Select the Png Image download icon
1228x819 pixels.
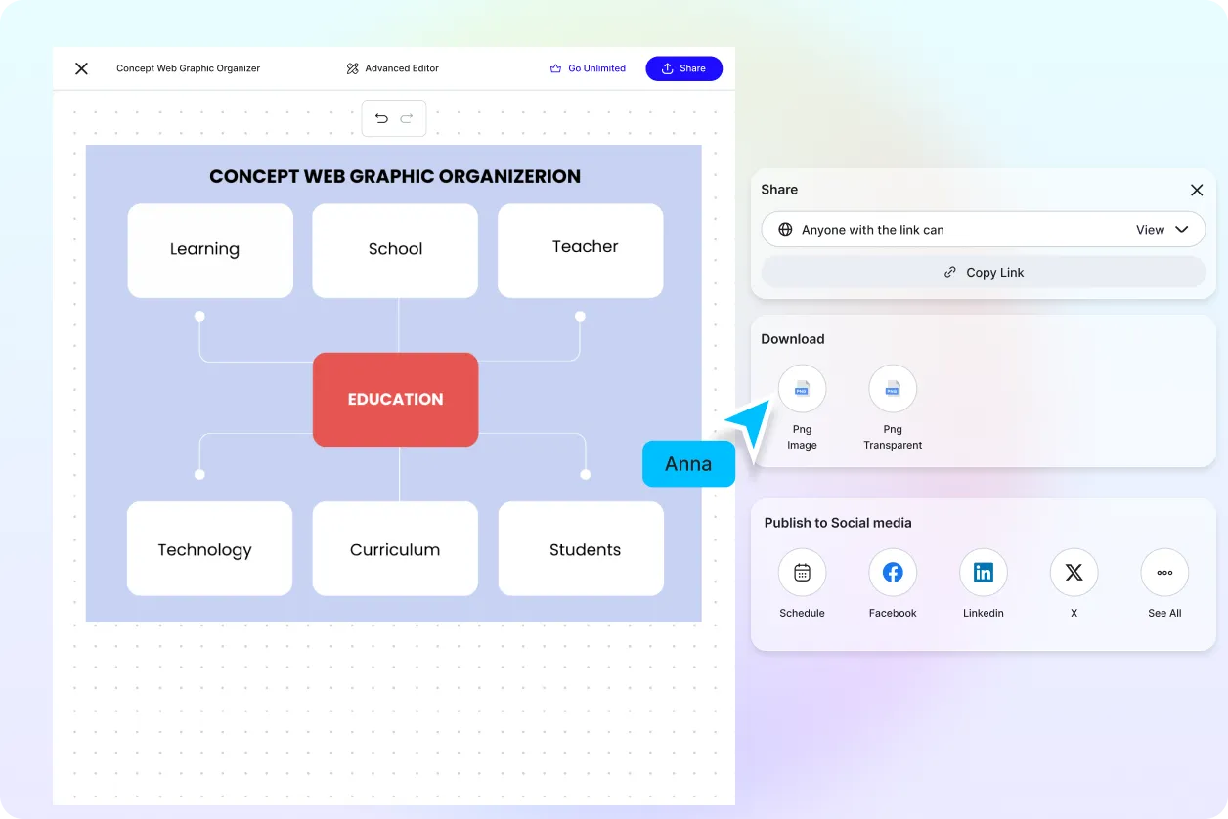coord(802,388)
